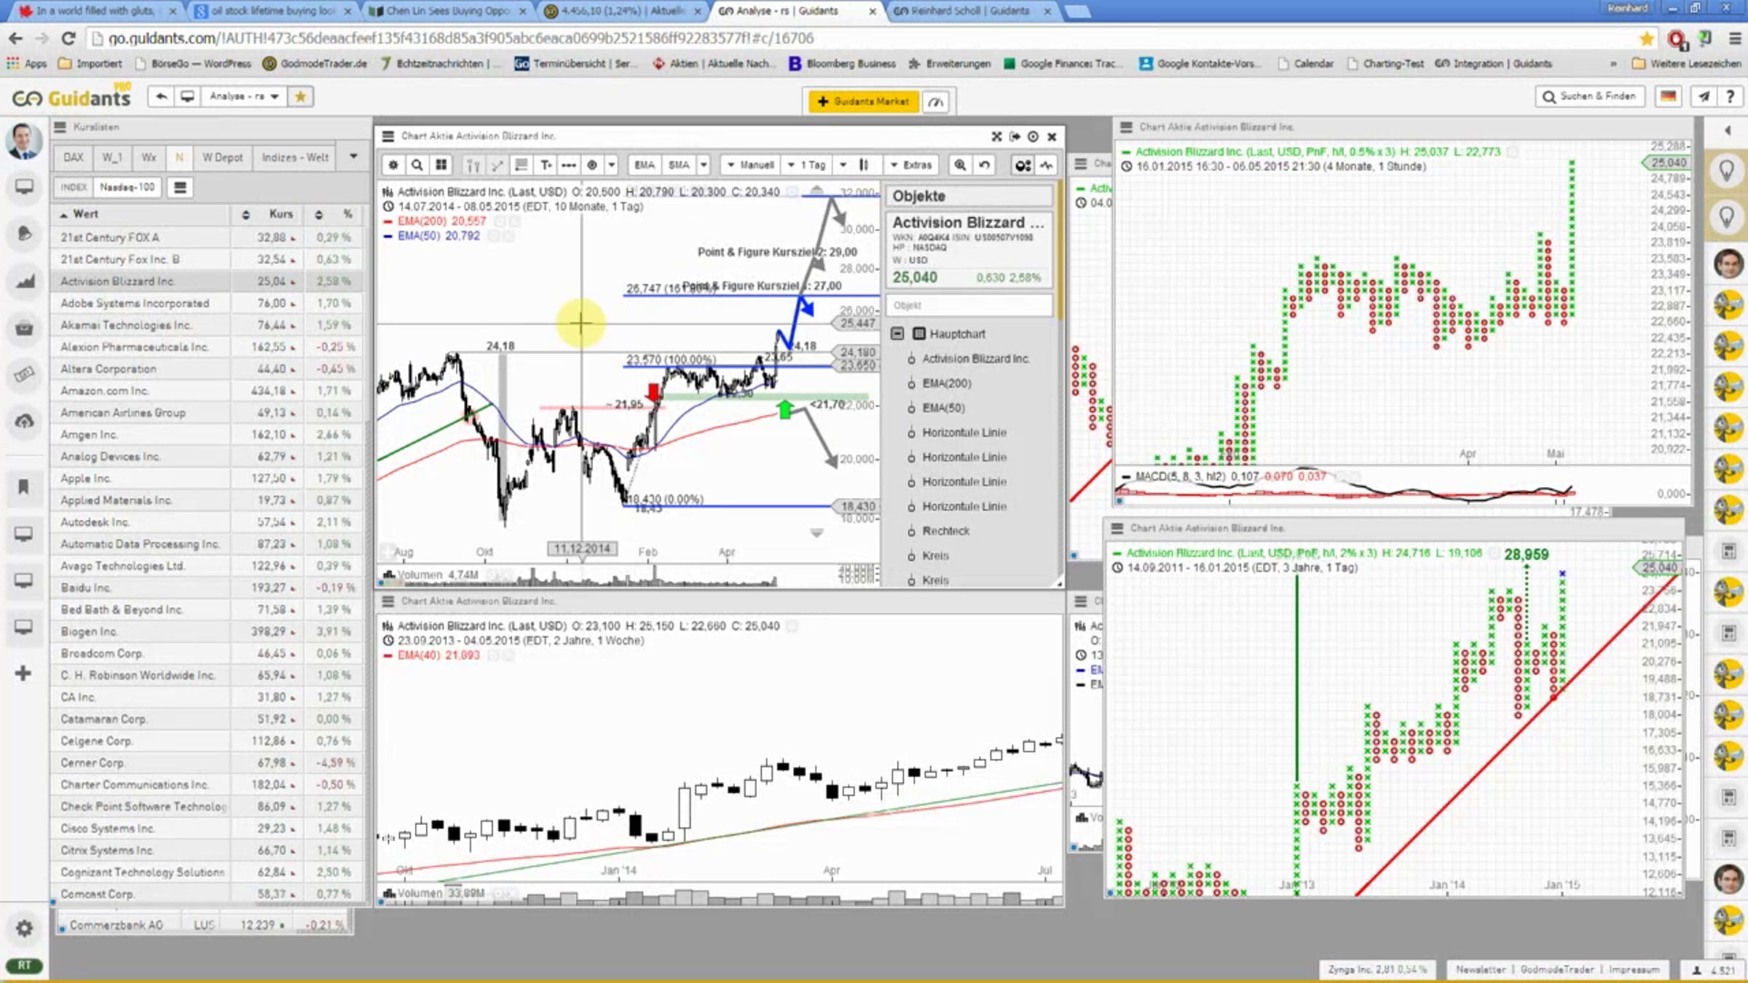Viewport: 1748px width, 983px height.
Task: Favorite the desktop with the star icon
Action: coord(300,97)
